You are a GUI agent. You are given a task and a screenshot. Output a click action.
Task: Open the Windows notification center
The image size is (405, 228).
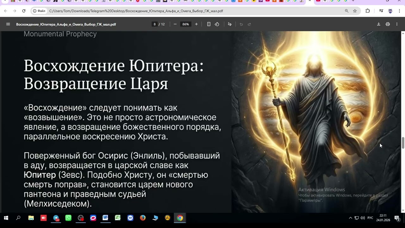[x=397, y=218]
